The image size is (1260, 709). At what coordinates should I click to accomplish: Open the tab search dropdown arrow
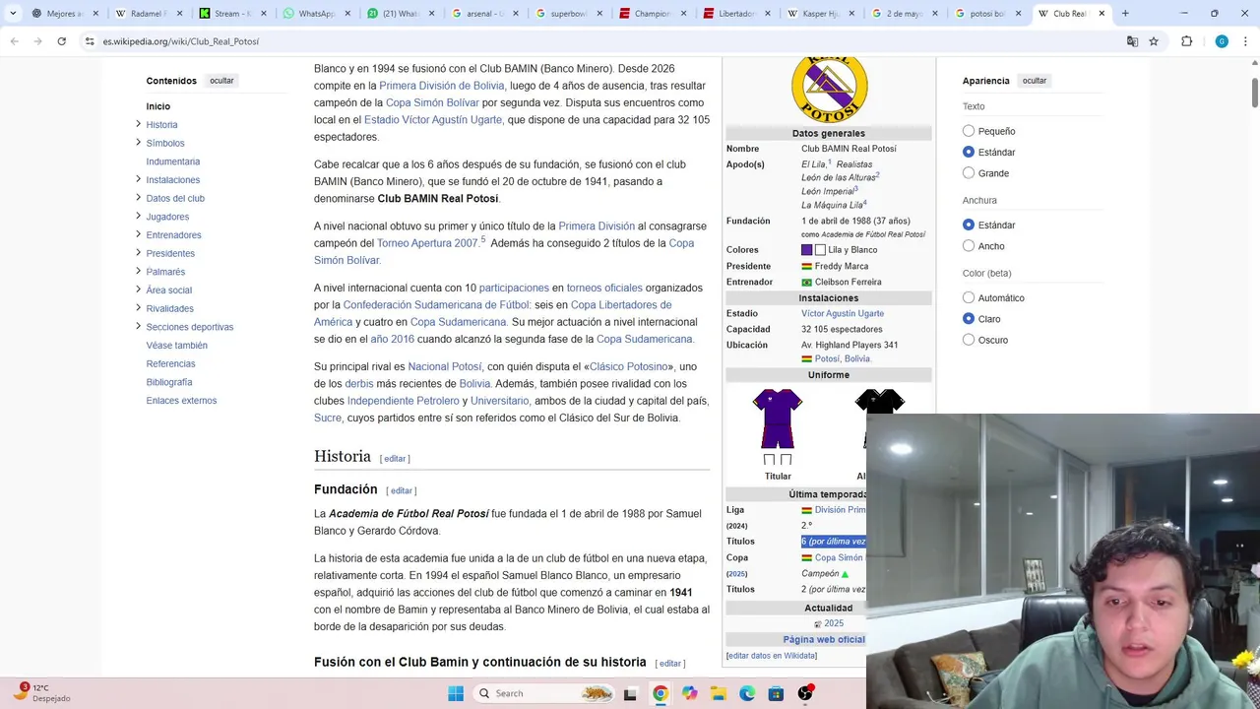click(13, 14)
